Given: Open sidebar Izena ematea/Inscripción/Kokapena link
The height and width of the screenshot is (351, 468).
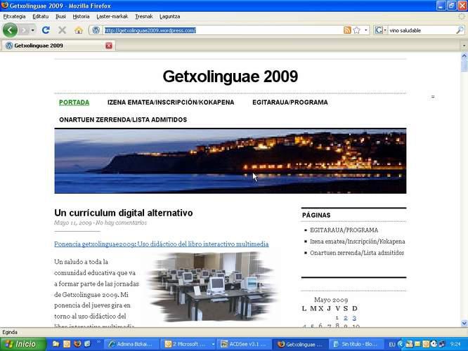Looking at the screenshot, I should 357,241.
